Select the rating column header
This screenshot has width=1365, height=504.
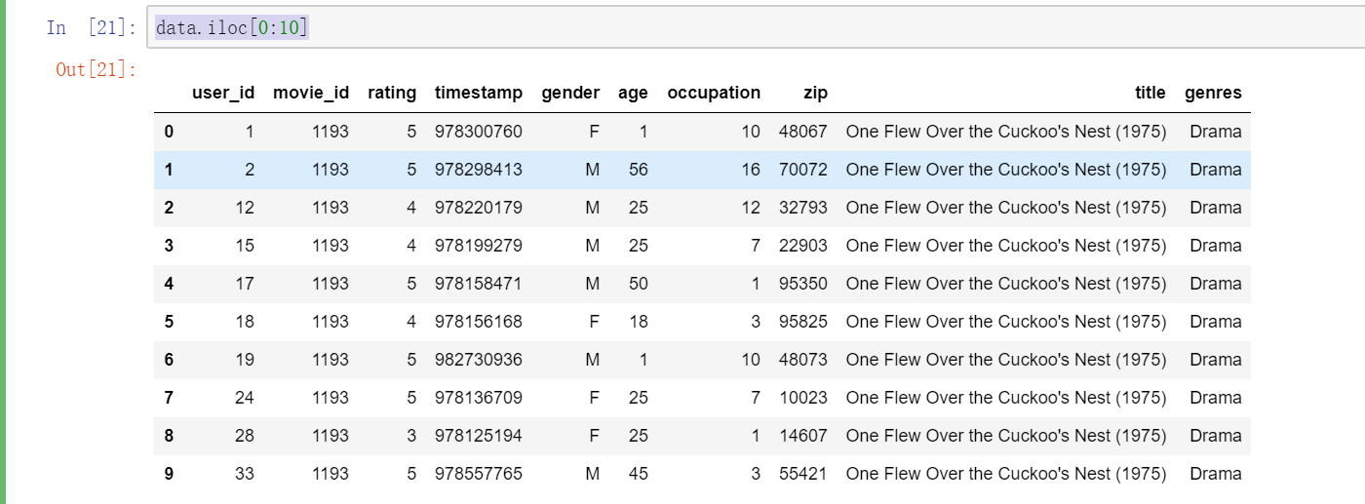click(x=392, y=93)
